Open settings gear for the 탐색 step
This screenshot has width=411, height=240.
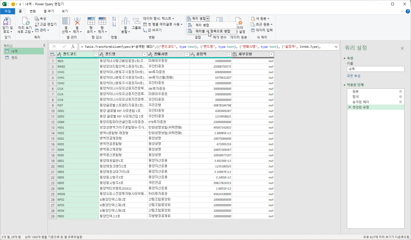click(400, 97)
